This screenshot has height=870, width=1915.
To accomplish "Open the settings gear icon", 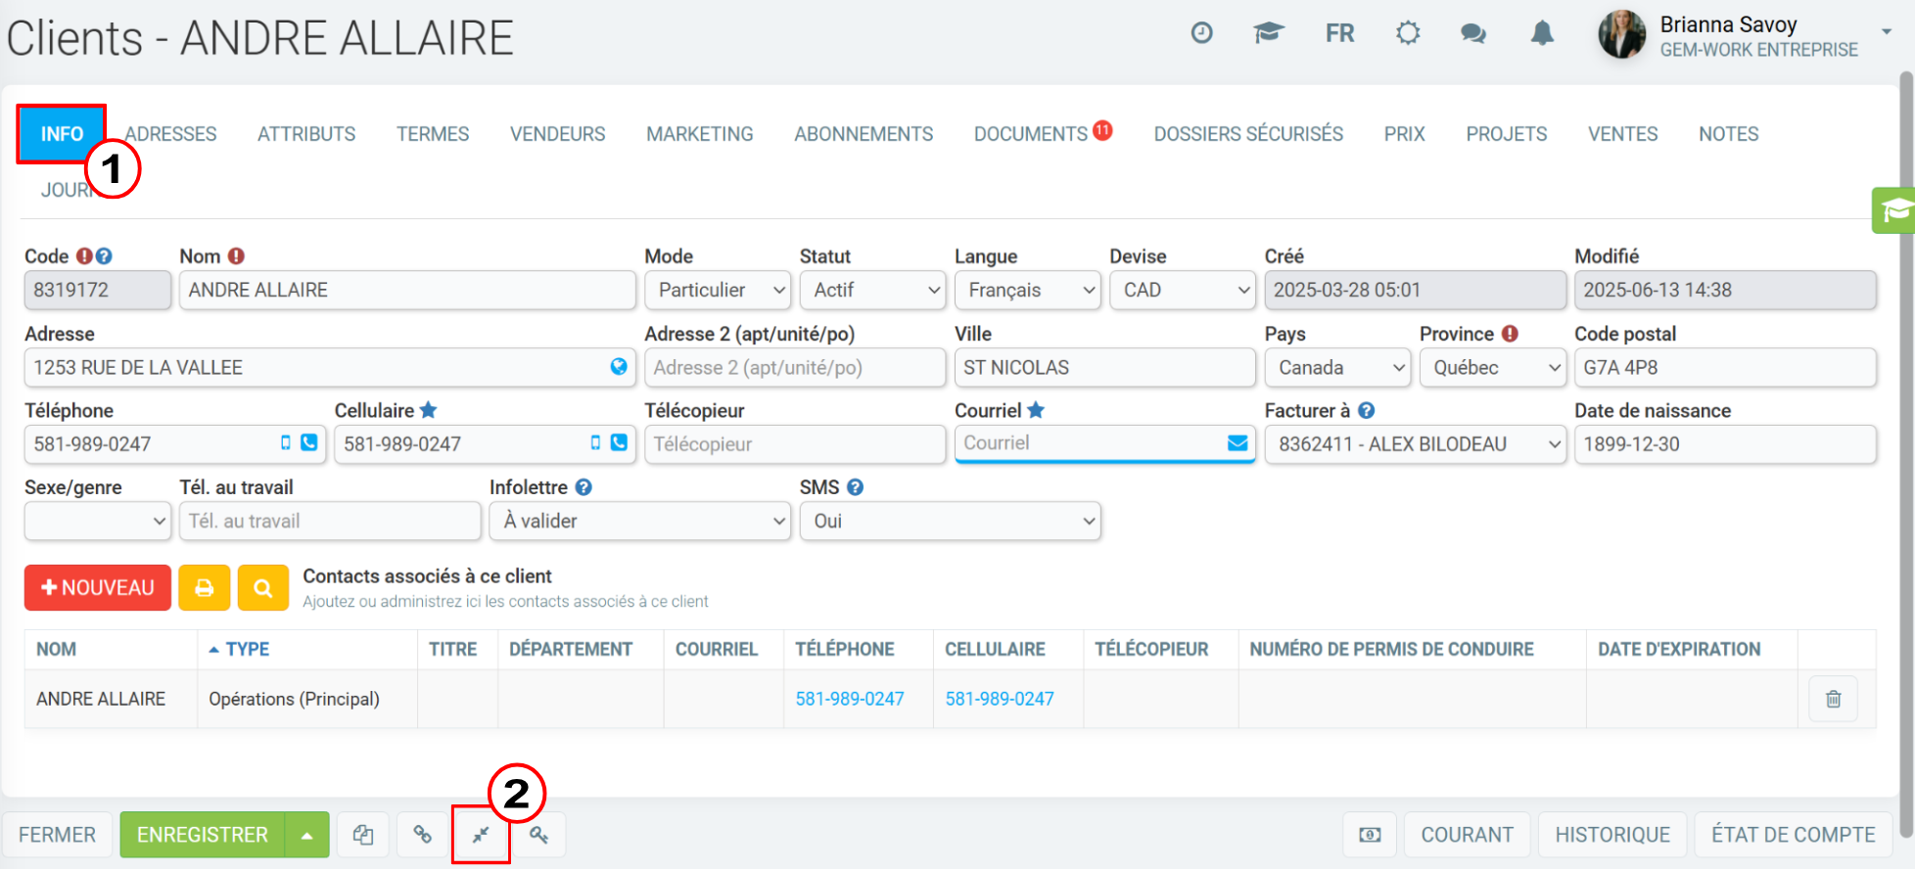I will point(1408,33).
